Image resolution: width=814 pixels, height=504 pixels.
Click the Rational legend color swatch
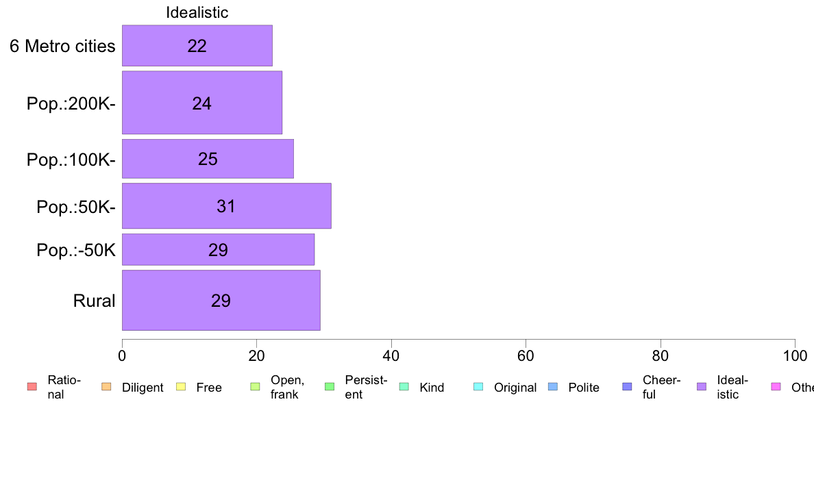coord(32,387)
